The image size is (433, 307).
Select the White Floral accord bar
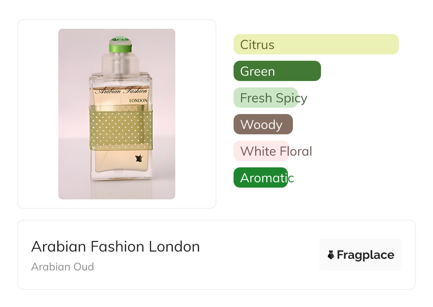[x=261, y=151]
